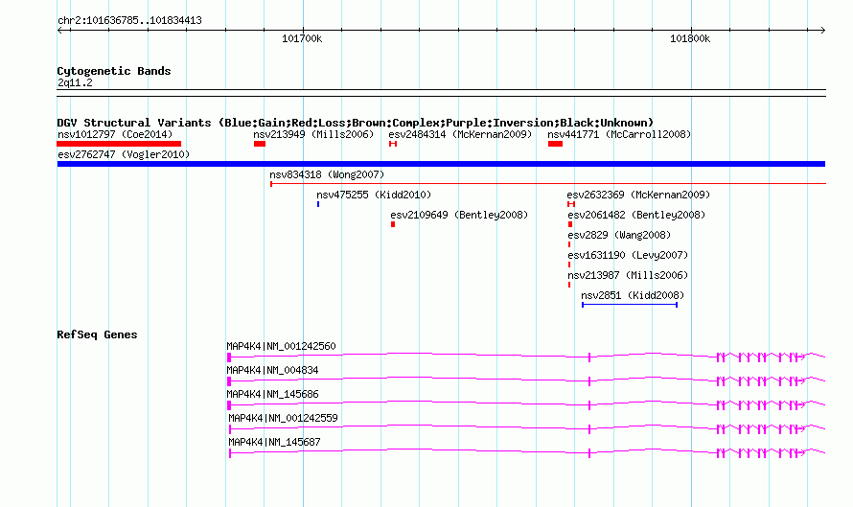
Task: Click the MAP4K4|NM_004834 transcript label
Action: coord(272,370)
